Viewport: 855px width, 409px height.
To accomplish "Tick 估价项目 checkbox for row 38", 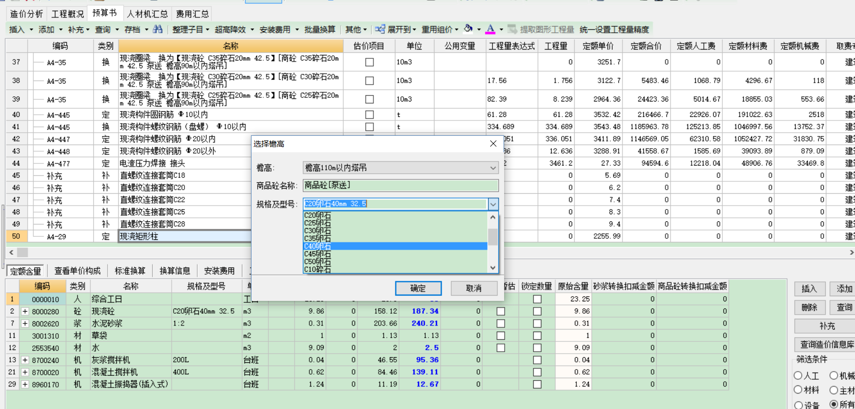I will pos(369,80).
